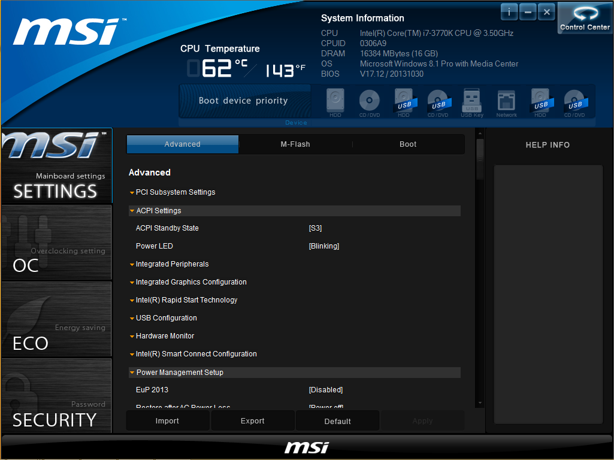
Task: Minimize the Click BIOS window
Action: click(528, 12)
